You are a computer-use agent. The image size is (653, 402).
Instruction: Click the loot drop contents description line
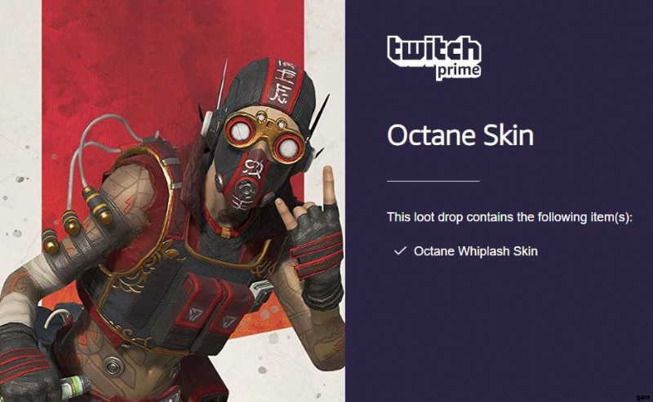click(509, 217)
